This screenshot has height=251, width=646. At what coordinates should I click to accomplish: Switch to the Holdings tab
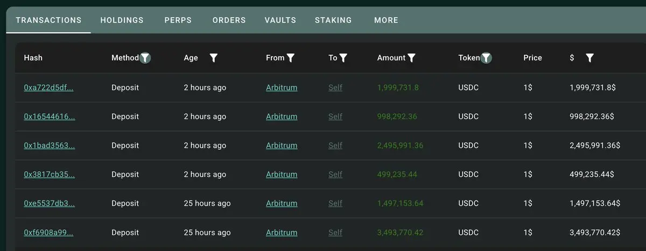122,20
